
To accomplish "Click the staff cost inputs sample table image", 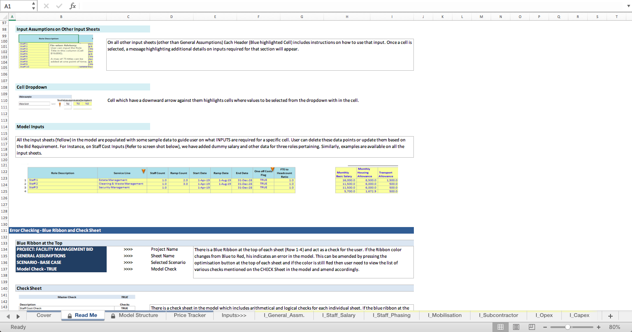I will (x=160, y=180).
